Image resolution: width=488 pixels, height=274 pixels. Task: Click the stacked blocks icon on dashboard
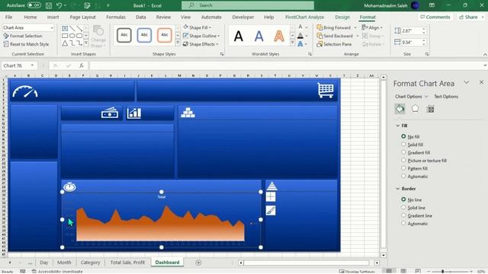pos(188,113)
